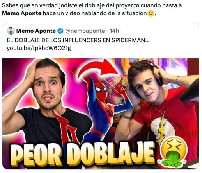Image resolution: width=202 pixels, height=173 pixels.
Task: Click the vomiting emoji on the video thumbnail
Action: 174,152
